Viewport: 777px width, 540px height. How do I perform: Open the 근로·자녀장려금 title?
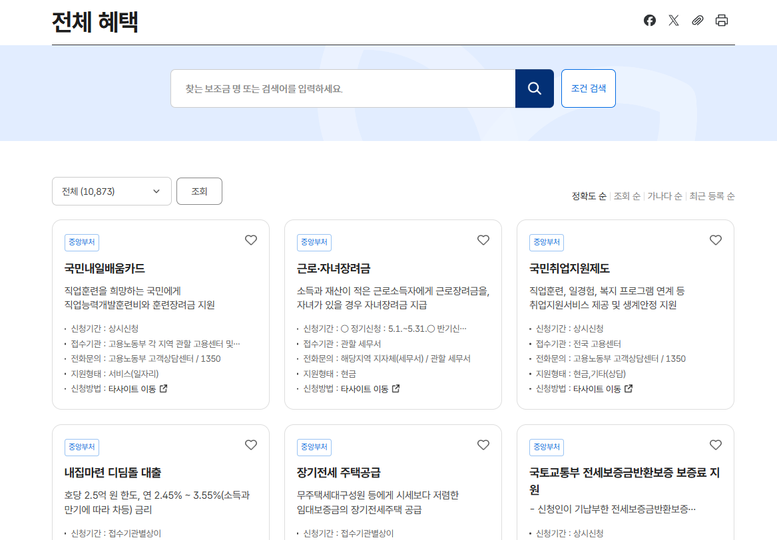[334, 268]
